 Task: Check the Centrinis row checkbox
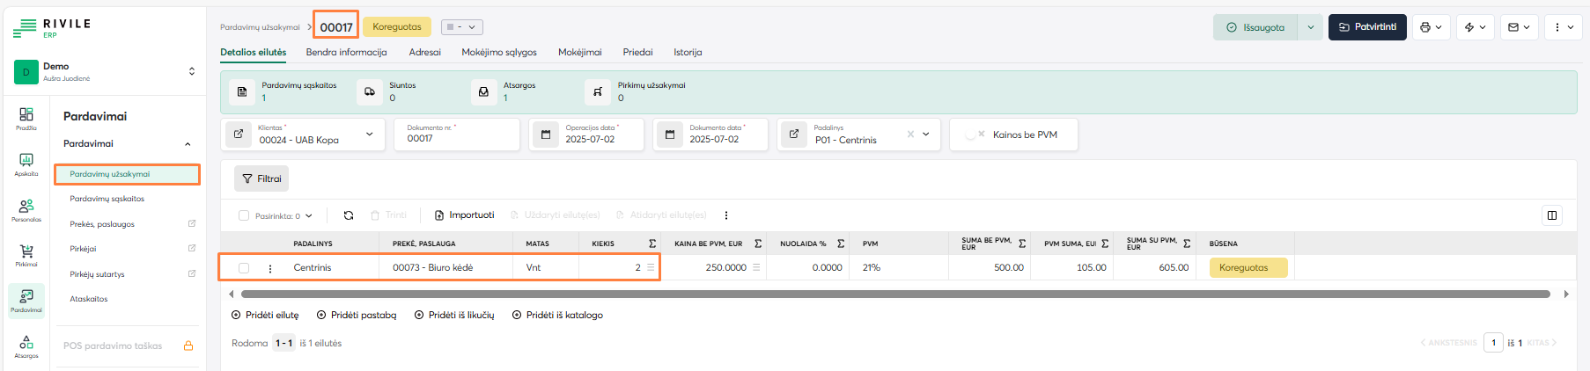[244, 268]
